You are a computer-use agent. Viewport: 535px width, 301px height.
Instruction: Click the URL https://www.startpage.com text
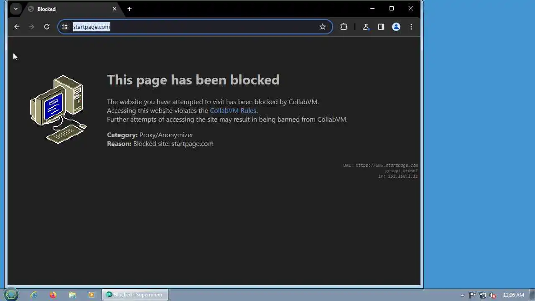[x=380, y=165]
